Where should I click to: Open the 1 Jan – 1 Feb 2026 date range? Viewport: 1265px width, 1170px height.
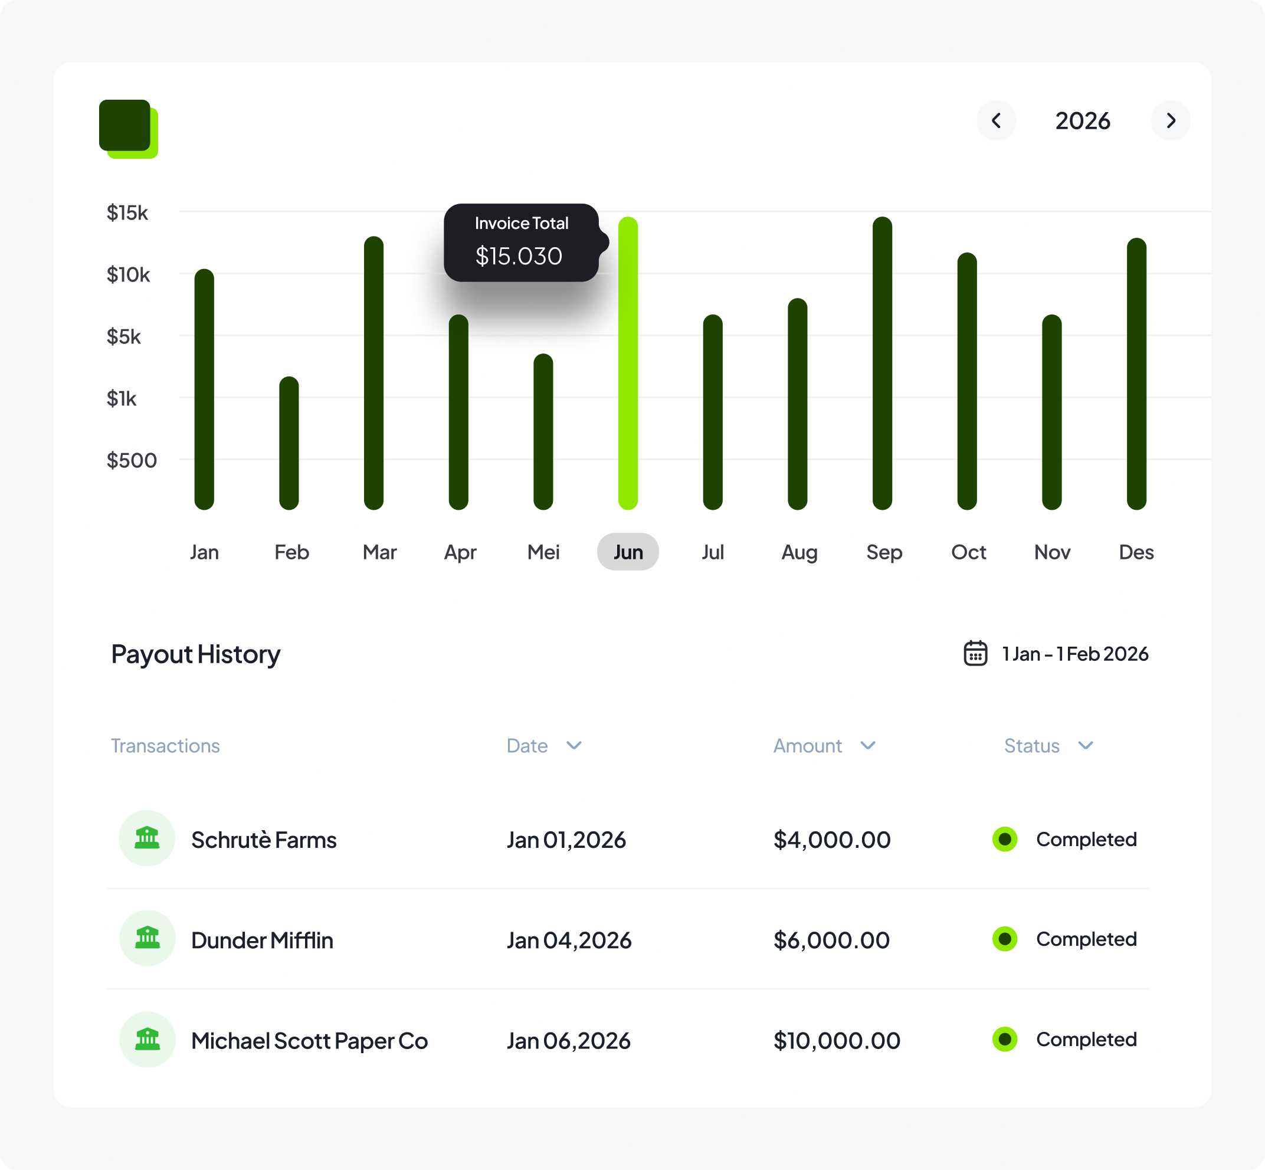click(x=1074, y=653)
